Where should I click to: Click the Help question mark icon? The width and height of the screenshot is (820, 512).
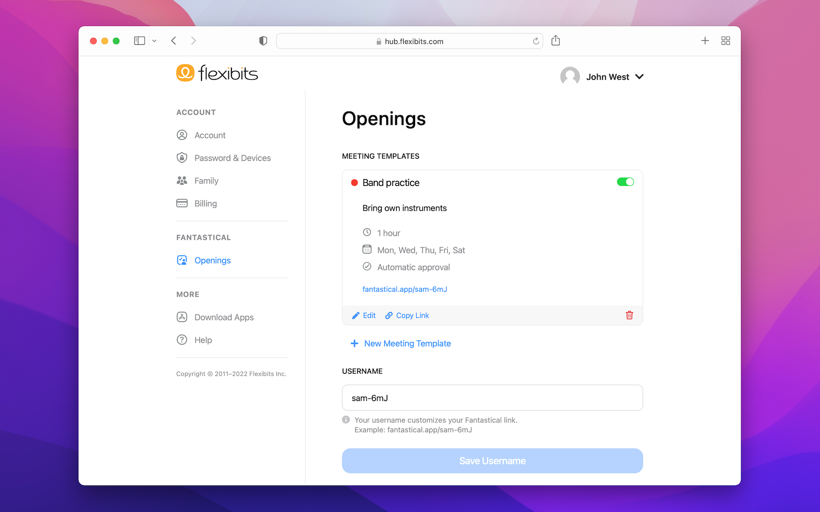182,340
